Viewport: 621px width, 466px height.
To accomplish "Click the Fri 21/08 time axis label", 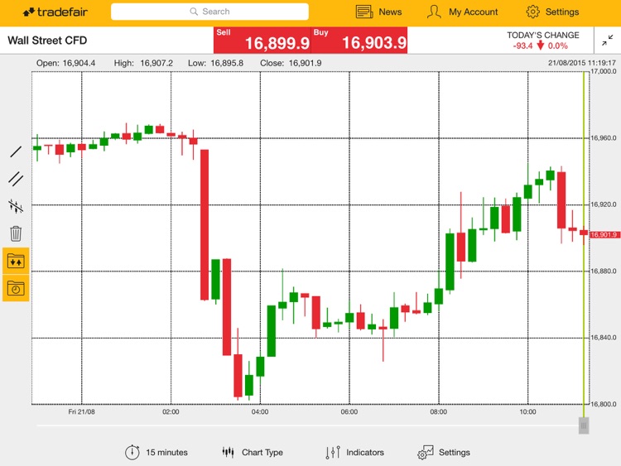I will click(82, 411).
